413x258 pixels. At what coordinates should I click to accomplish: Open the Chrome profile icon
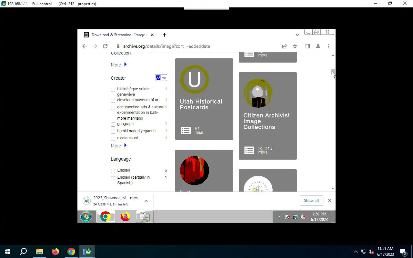(318, 46)
